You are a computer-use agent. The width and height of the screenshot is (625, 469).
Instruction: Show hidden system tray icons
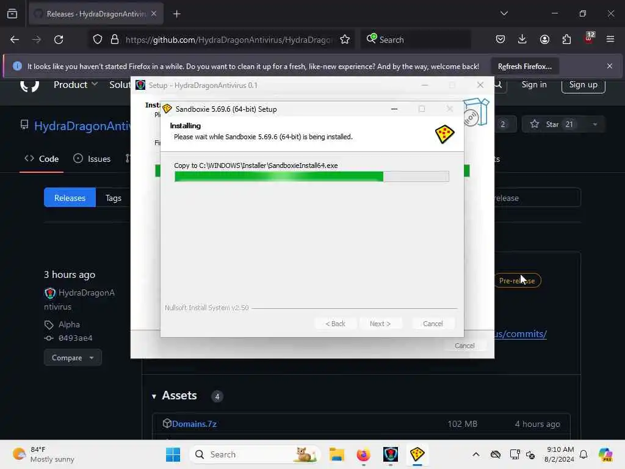(x=476, y=454)
